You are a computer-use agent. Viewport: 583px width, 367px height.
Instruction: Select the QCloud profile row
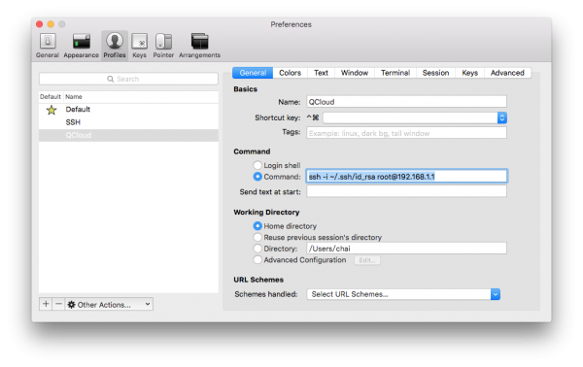click(128, 135)
